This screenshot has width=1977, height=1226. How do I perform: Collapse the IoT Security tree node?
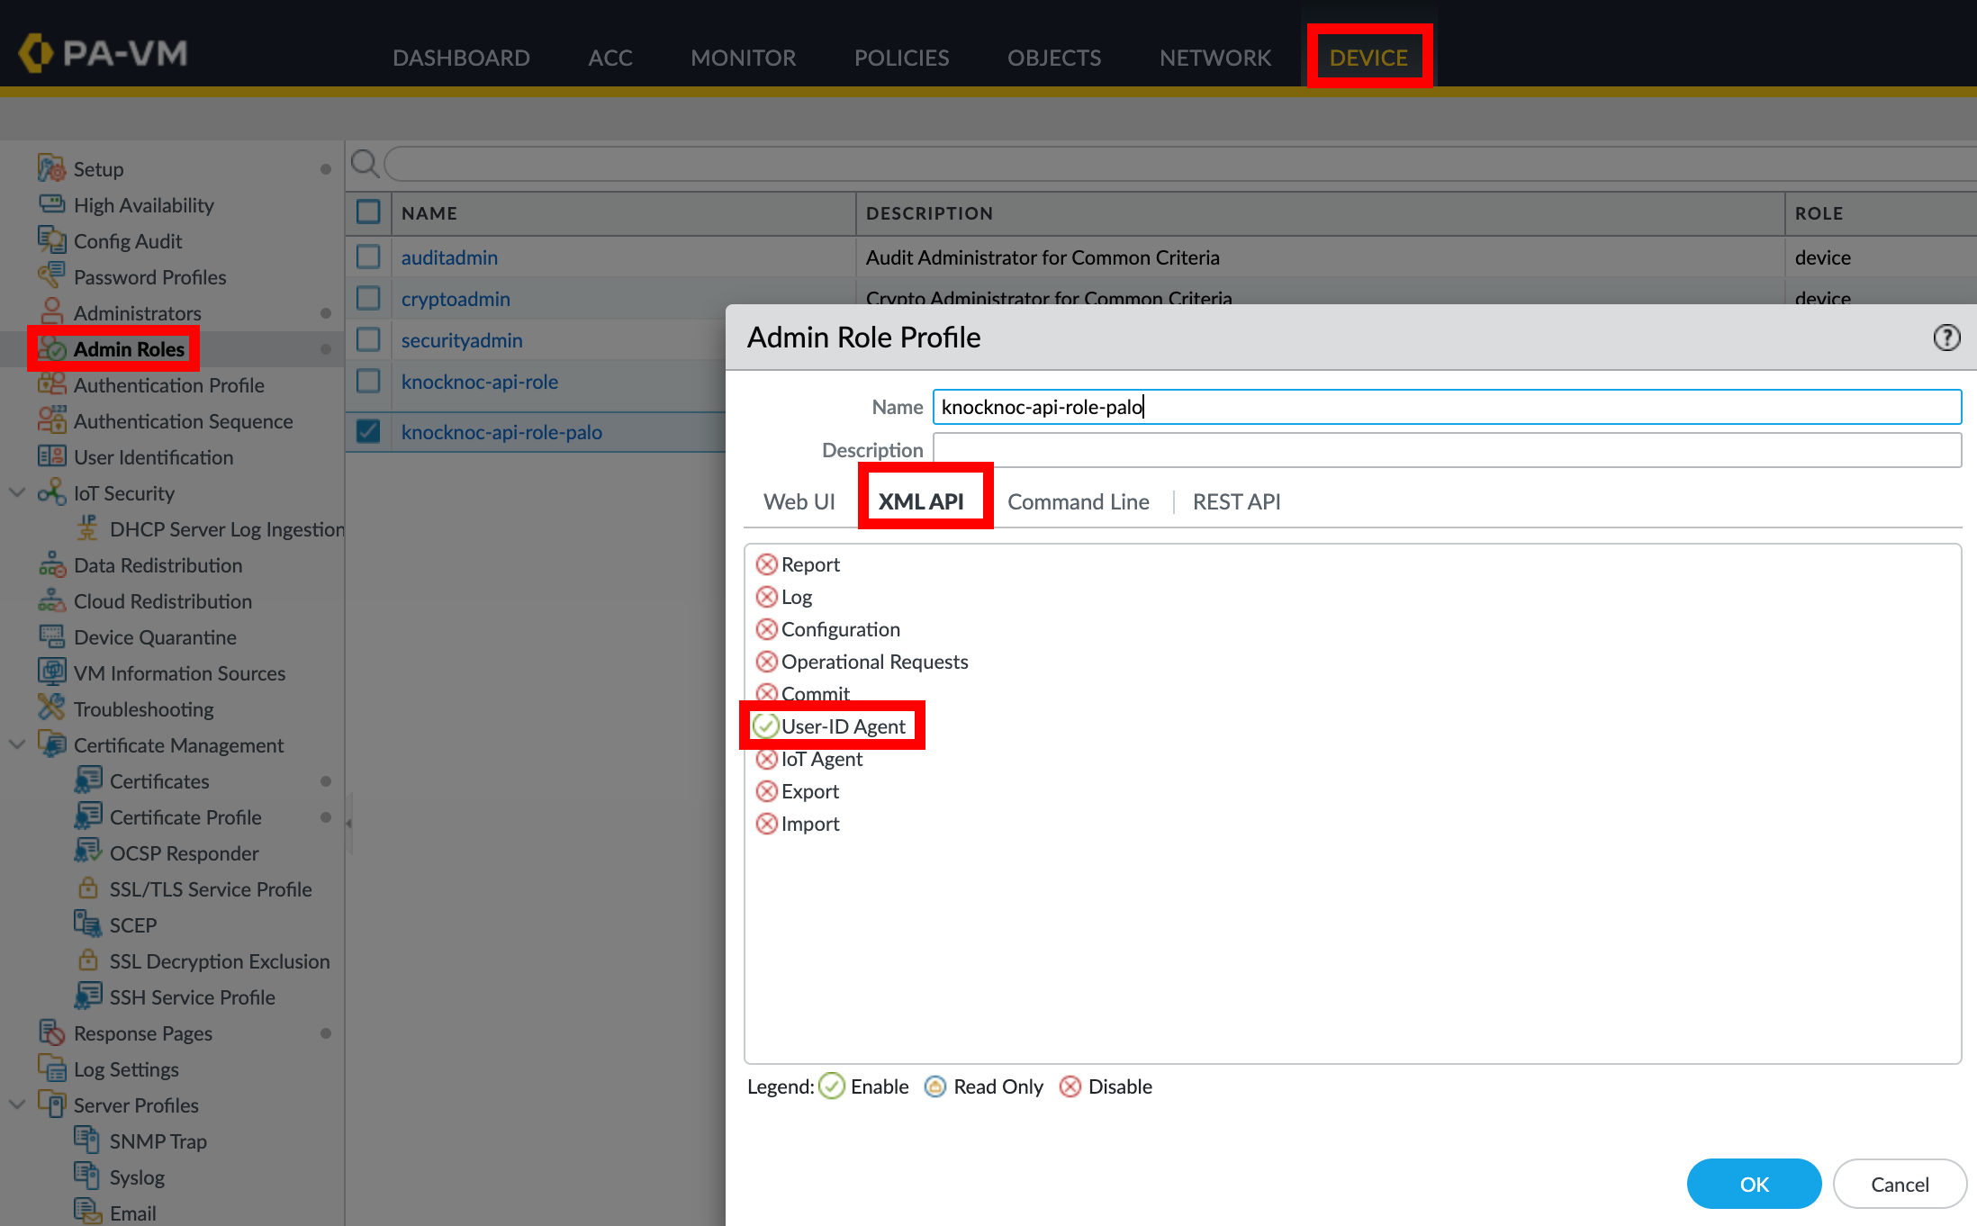[17, 492]
